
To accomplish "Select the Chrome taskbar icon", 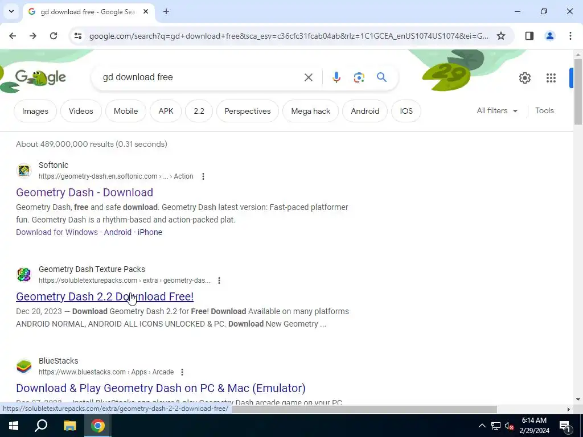I will coord(98,426).
